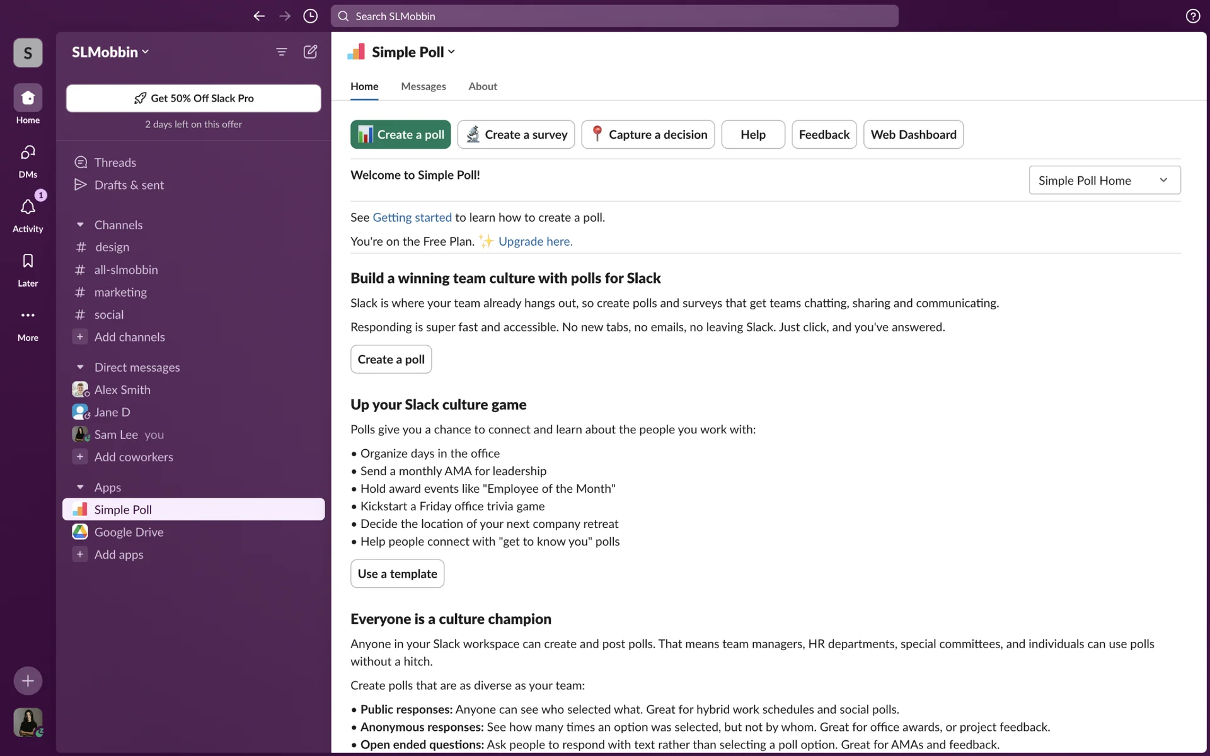Collapse the Apps section
Viewport: 1210px width, 756px height.
pyautogui.click(x=80, y=487)
